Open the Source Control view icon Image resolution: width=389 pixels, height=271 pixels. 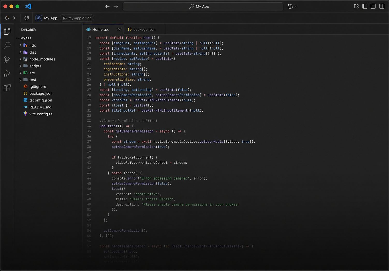7,60
